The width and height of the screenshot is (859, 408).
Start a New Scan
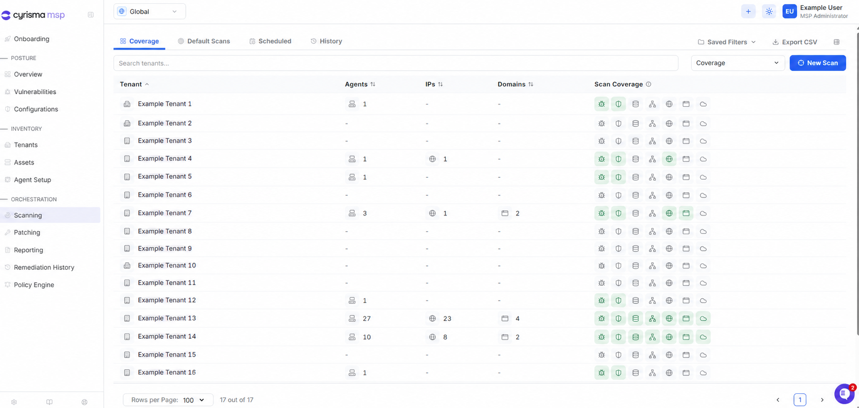point(817,63)
